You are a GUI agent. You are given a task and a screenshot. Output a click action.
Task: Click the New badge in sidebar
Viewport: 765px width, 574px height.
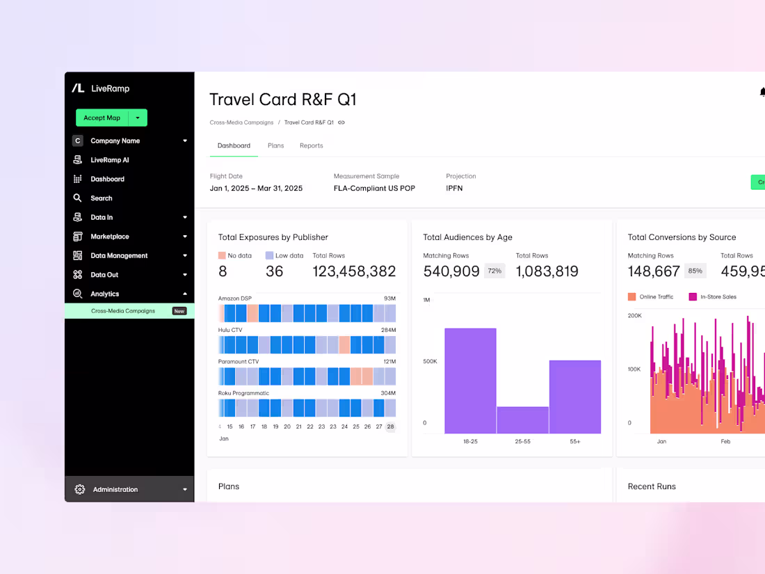coord(179,311)
